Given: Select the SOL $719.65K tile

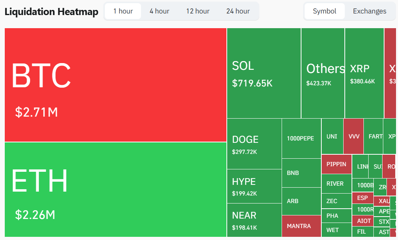Looking at the screenshot, I should point(264,73).
